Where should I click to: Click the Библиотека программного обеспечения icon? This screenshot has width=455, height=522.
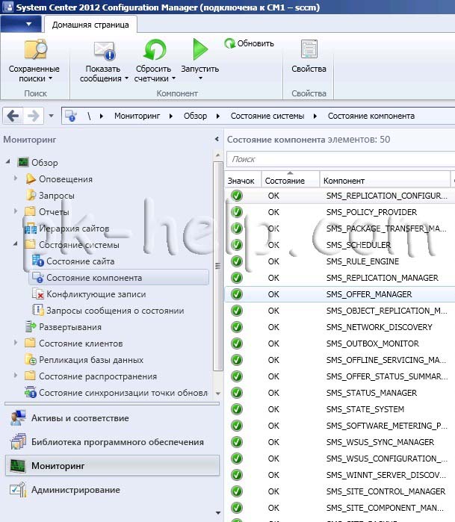pyautogui.click(x=18, y=442)
